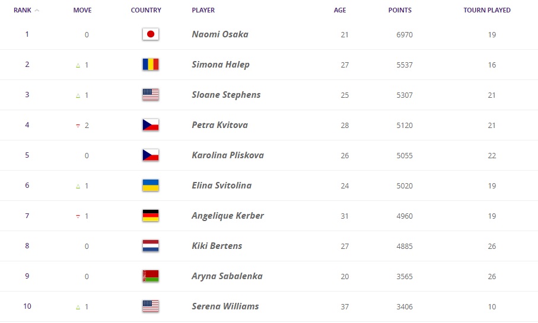Sort by the AGE column header
The image size is (538, 323).
340,10
